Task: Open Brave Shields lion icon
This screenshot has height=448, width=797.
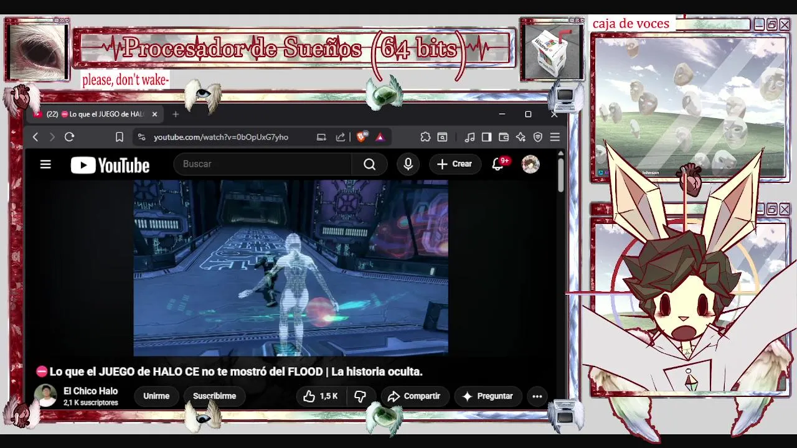Action: point(362,136)
